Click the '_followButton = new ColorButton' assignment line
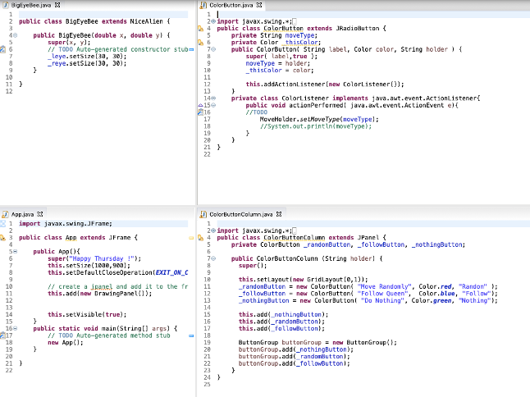This screenshot has height=397, width=530. click(x=368, y=294)
